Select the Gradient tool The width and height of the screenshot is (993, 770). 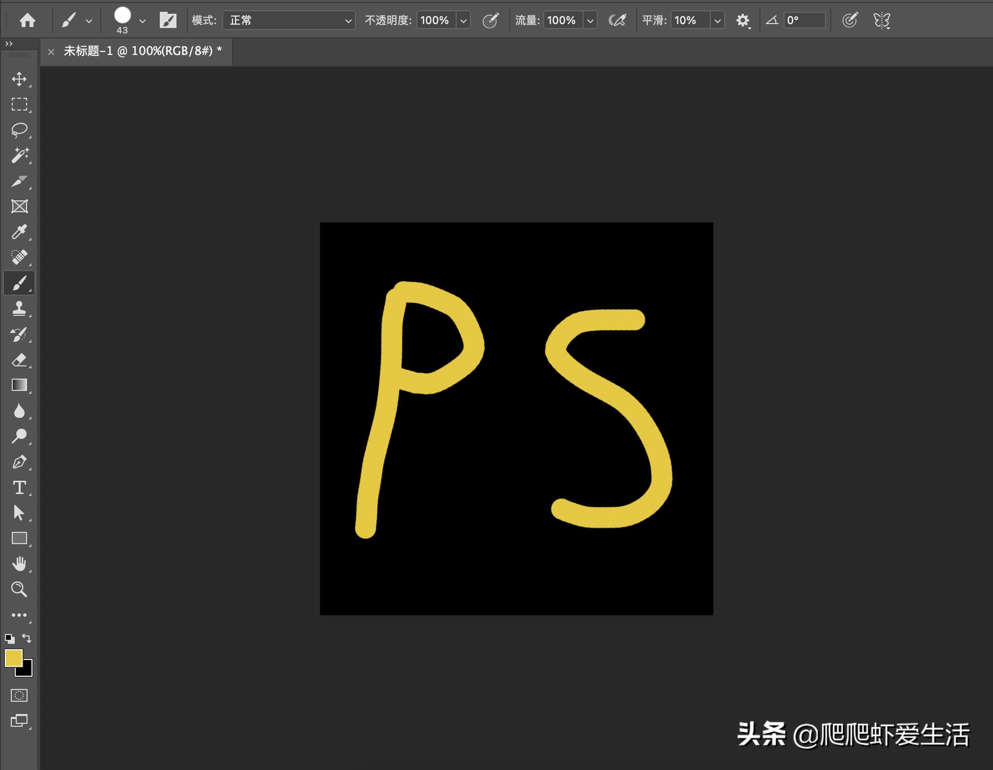click(19, 385)
